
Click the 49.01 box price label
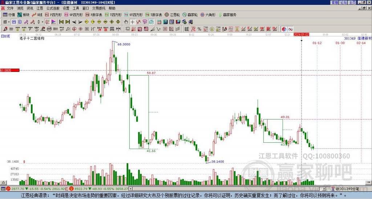285,117
